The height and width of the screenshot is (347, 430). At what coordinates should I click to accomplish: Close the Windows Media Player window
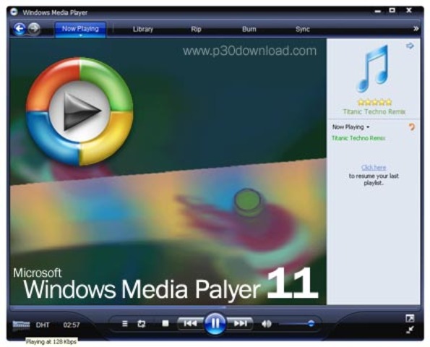point(409,10)
